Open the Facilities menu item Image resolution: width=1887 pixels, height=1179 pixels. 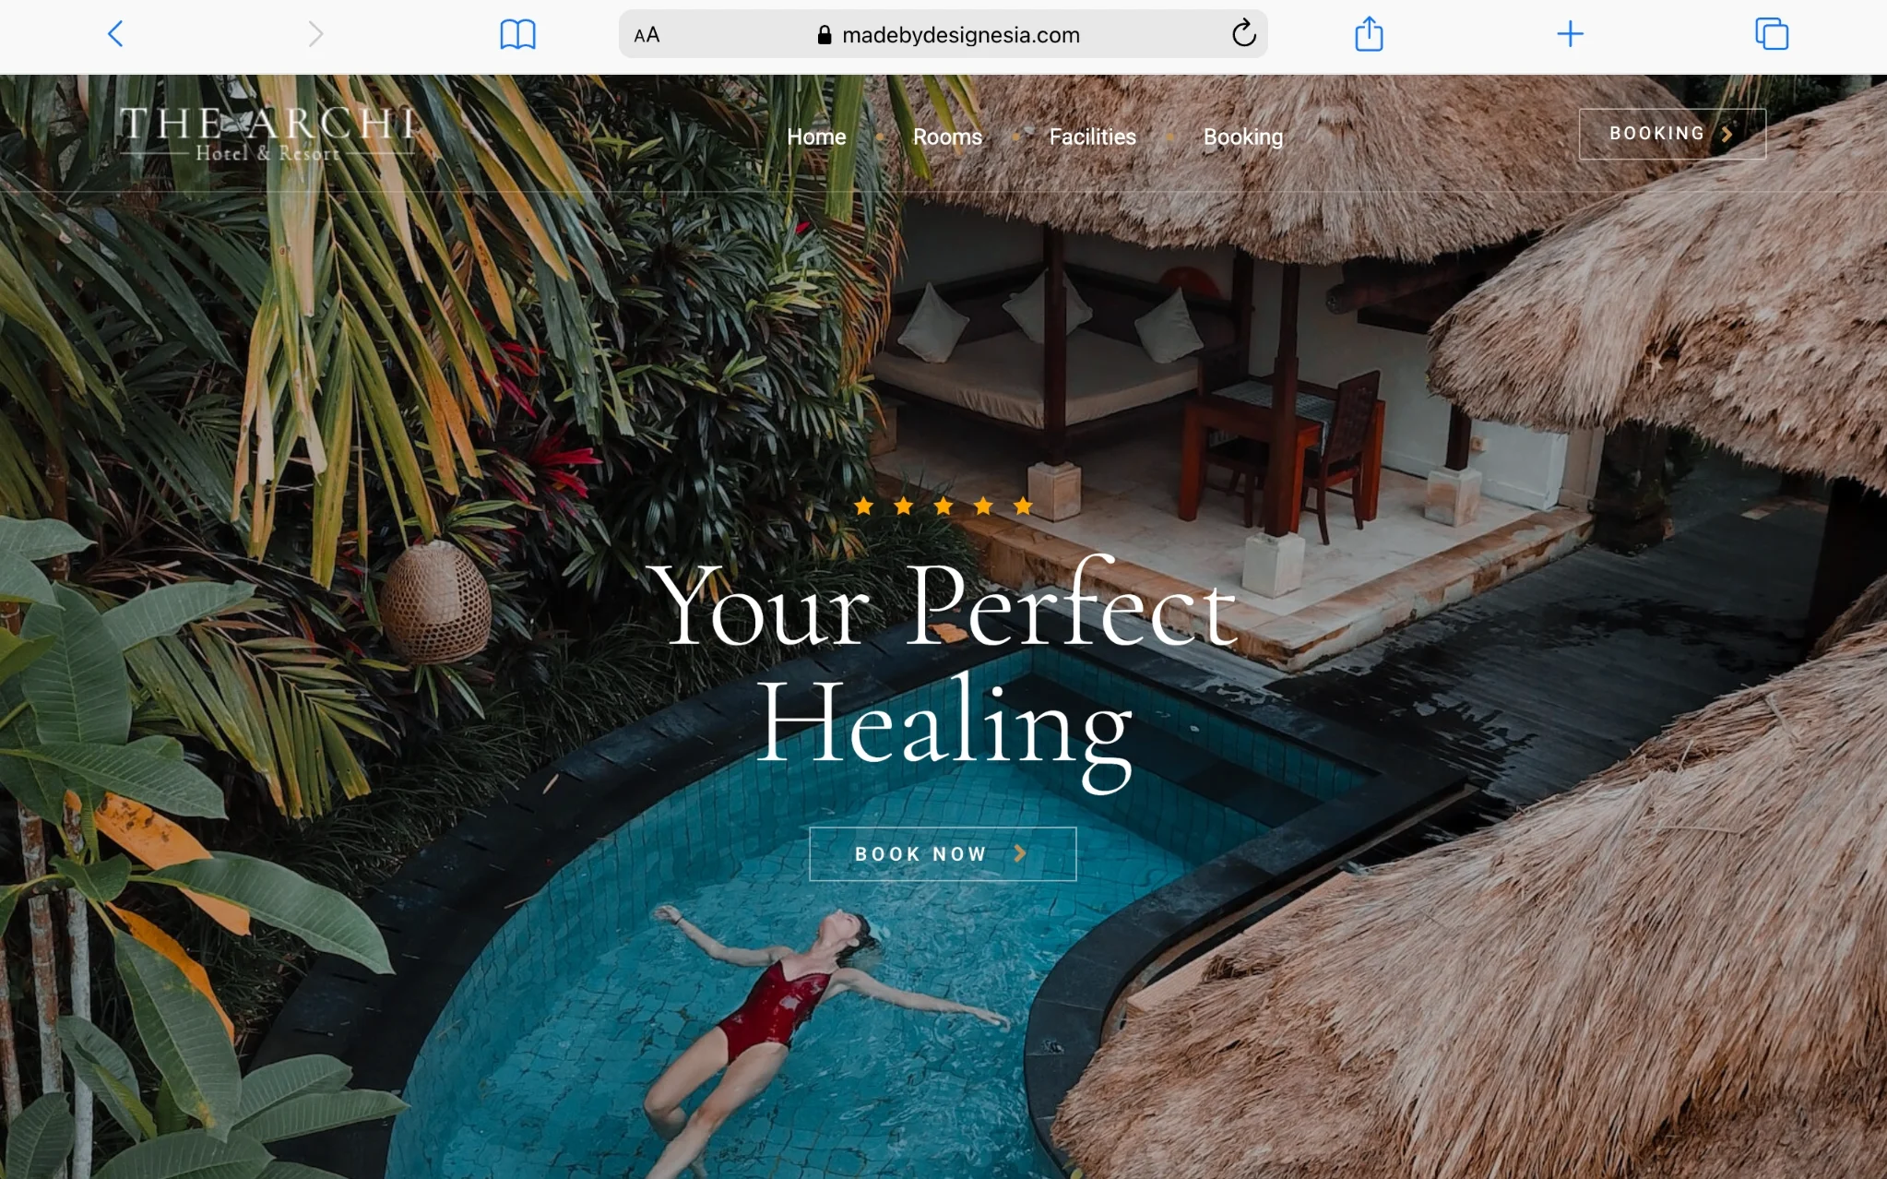[x=1092, y=137]
